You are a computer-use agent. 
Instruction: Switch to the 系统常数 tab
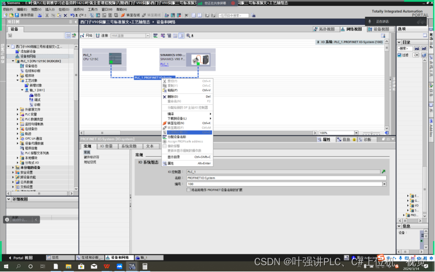click(129, 146)
